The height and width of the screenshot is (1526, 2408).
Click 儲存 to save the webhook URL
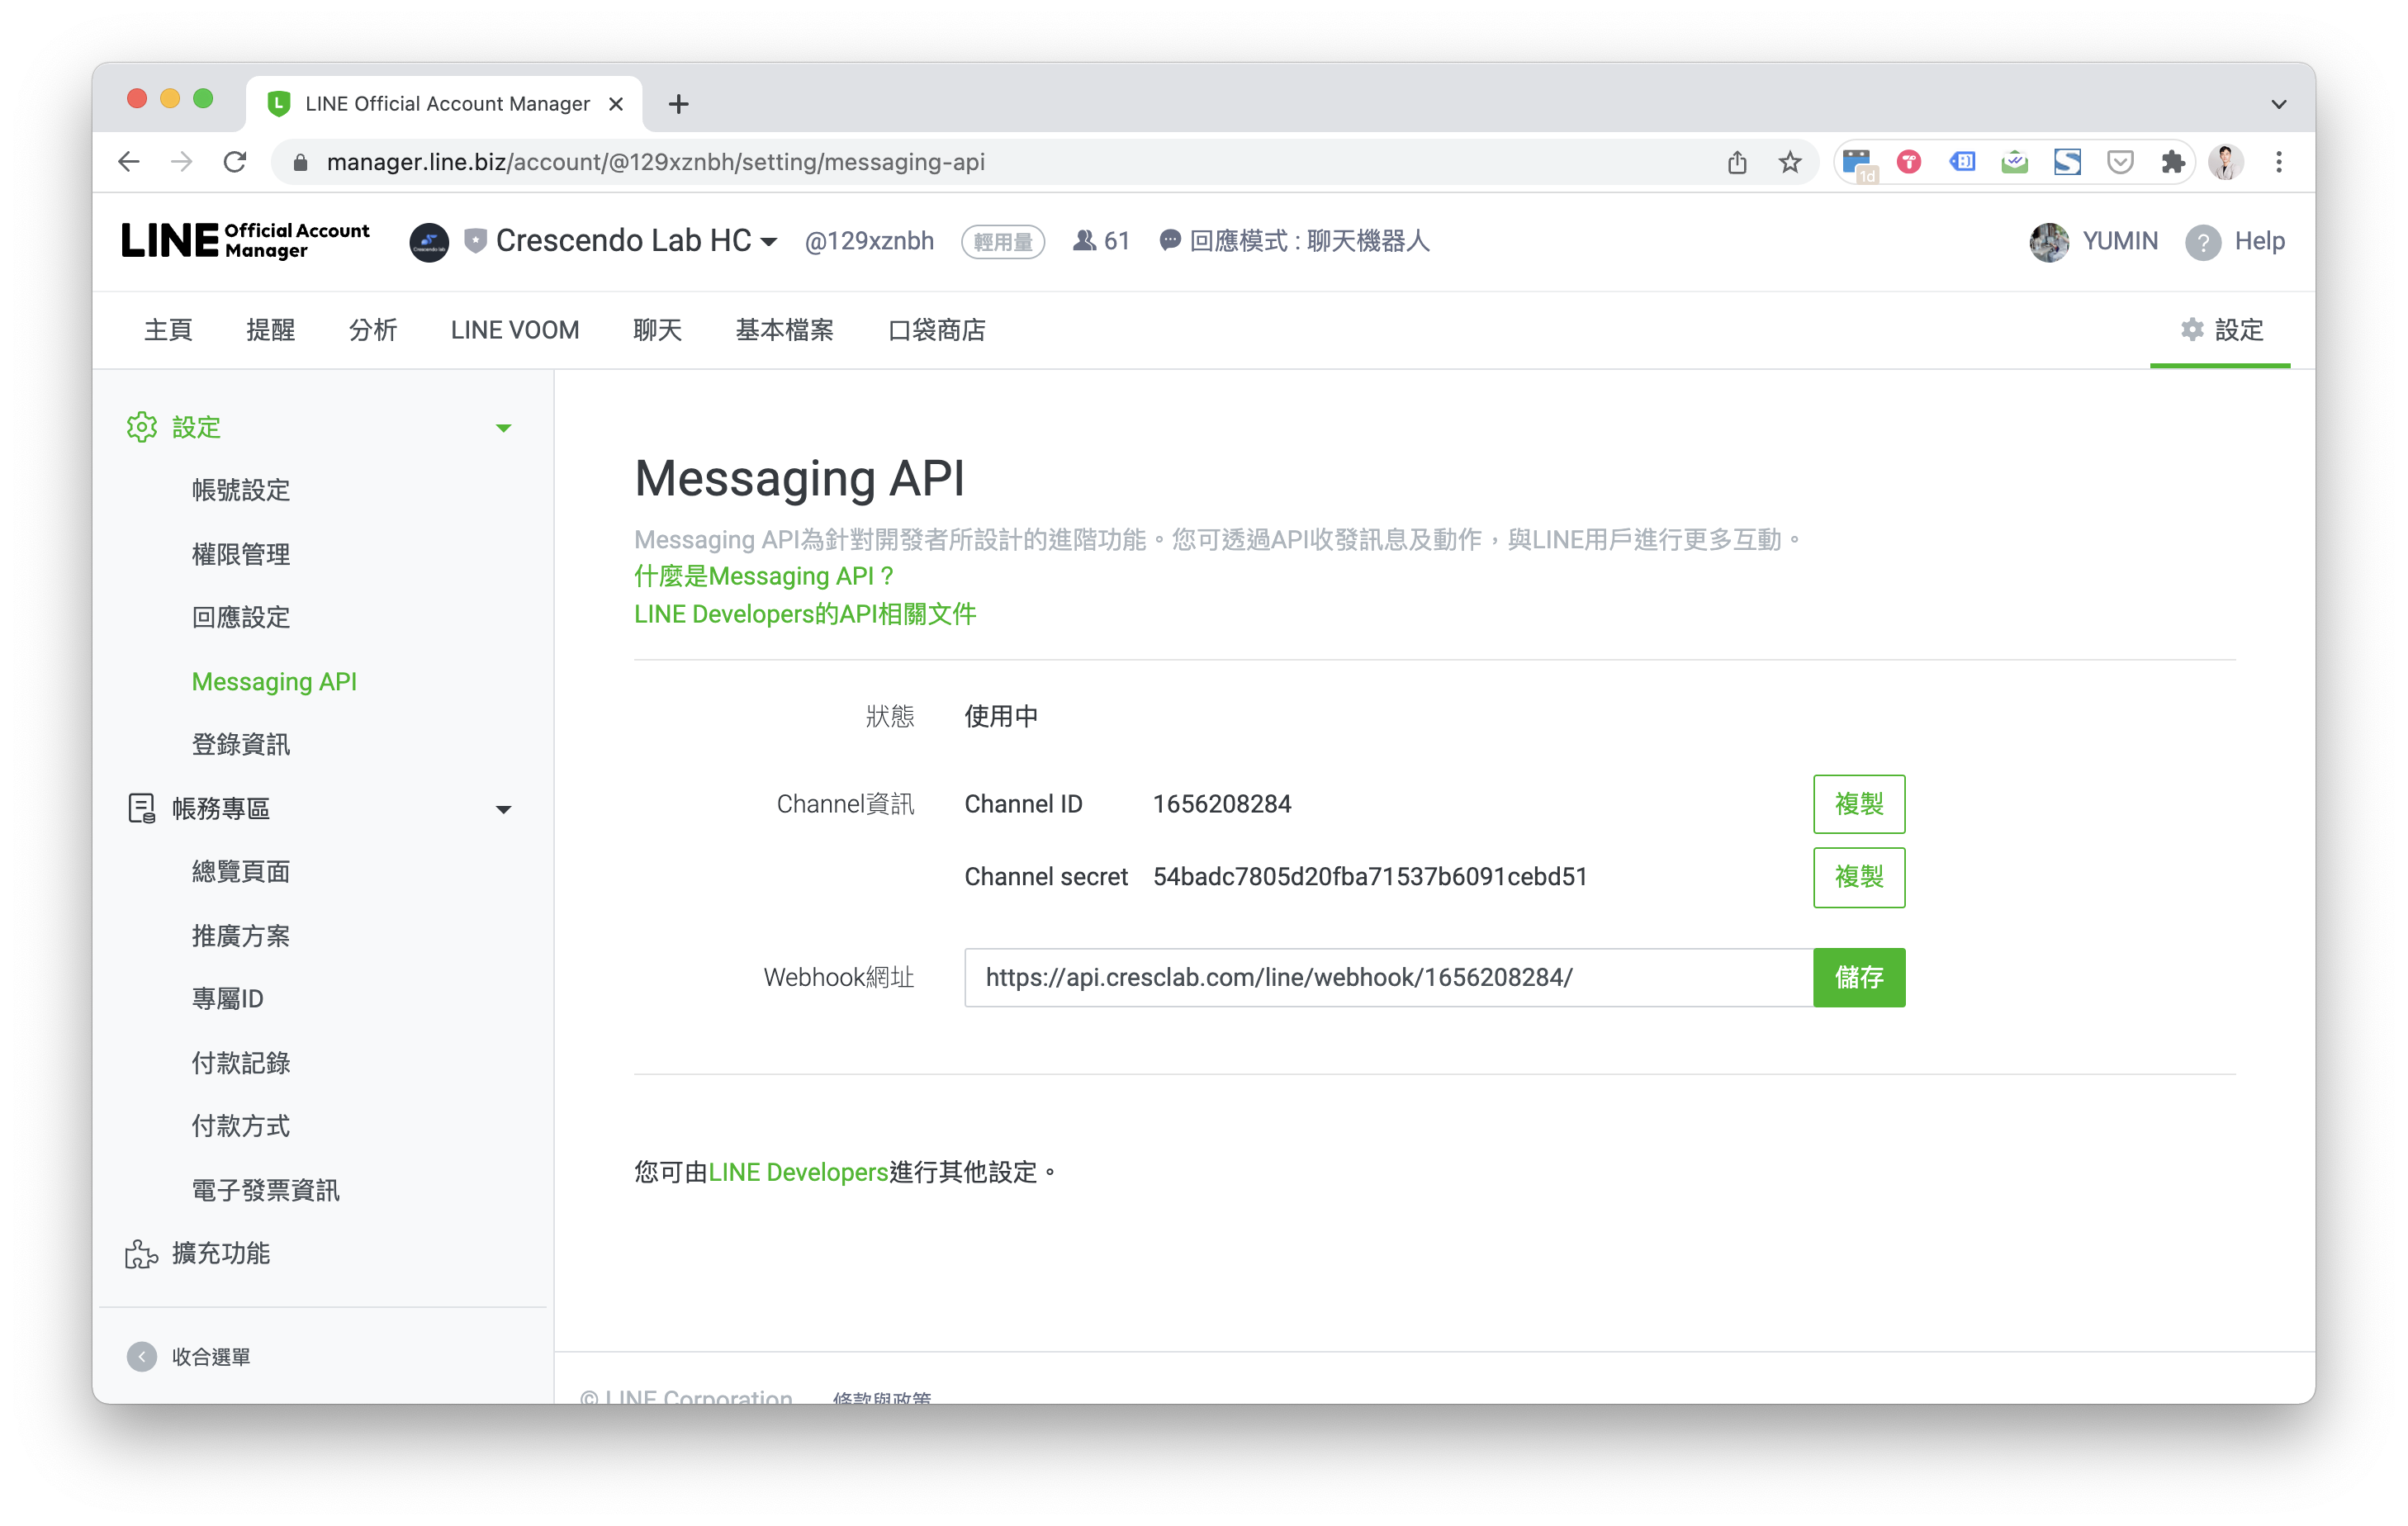point(1858,977)
